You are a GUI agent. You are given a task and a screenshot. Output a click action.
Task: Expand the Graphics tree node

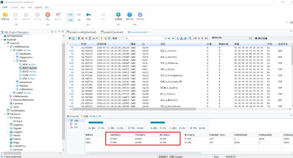pos(8,125)
